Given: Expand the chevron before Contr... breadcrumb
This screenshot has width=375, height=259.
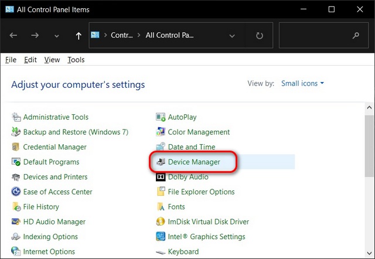Looking at the screenshot, I should [105, 35].
